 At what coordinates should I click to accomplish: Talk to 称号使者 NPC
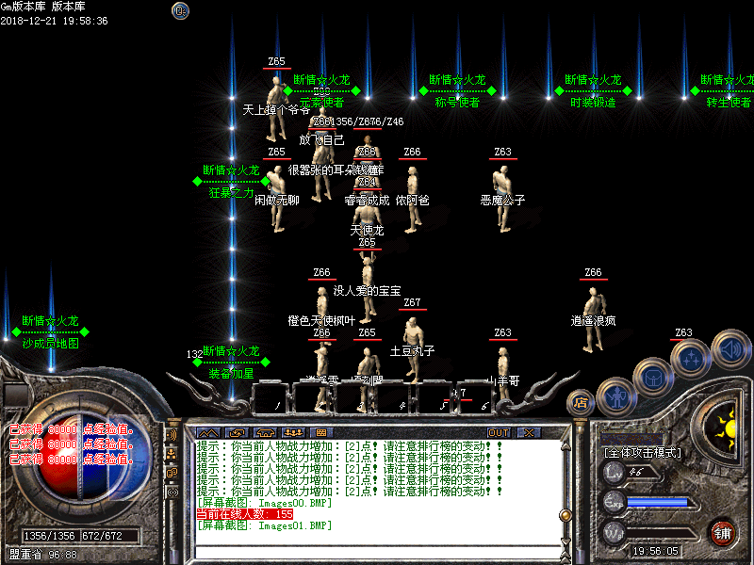point(457,102)
